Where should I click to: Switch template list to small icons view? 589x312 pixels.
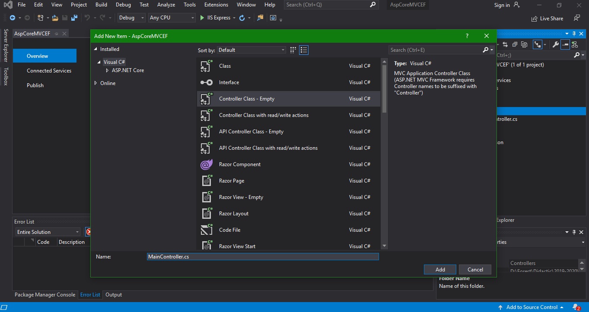point(293,50)
